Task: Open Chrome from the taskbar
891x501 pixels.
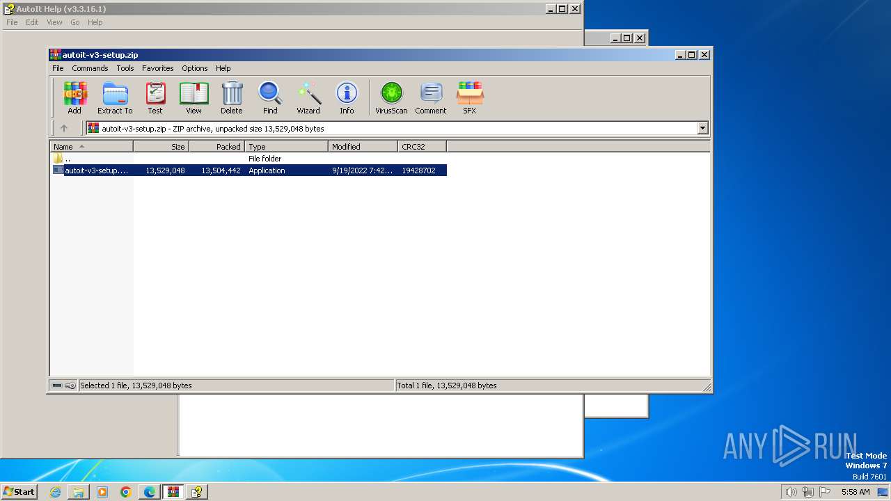Action: [x=126, y=492]
